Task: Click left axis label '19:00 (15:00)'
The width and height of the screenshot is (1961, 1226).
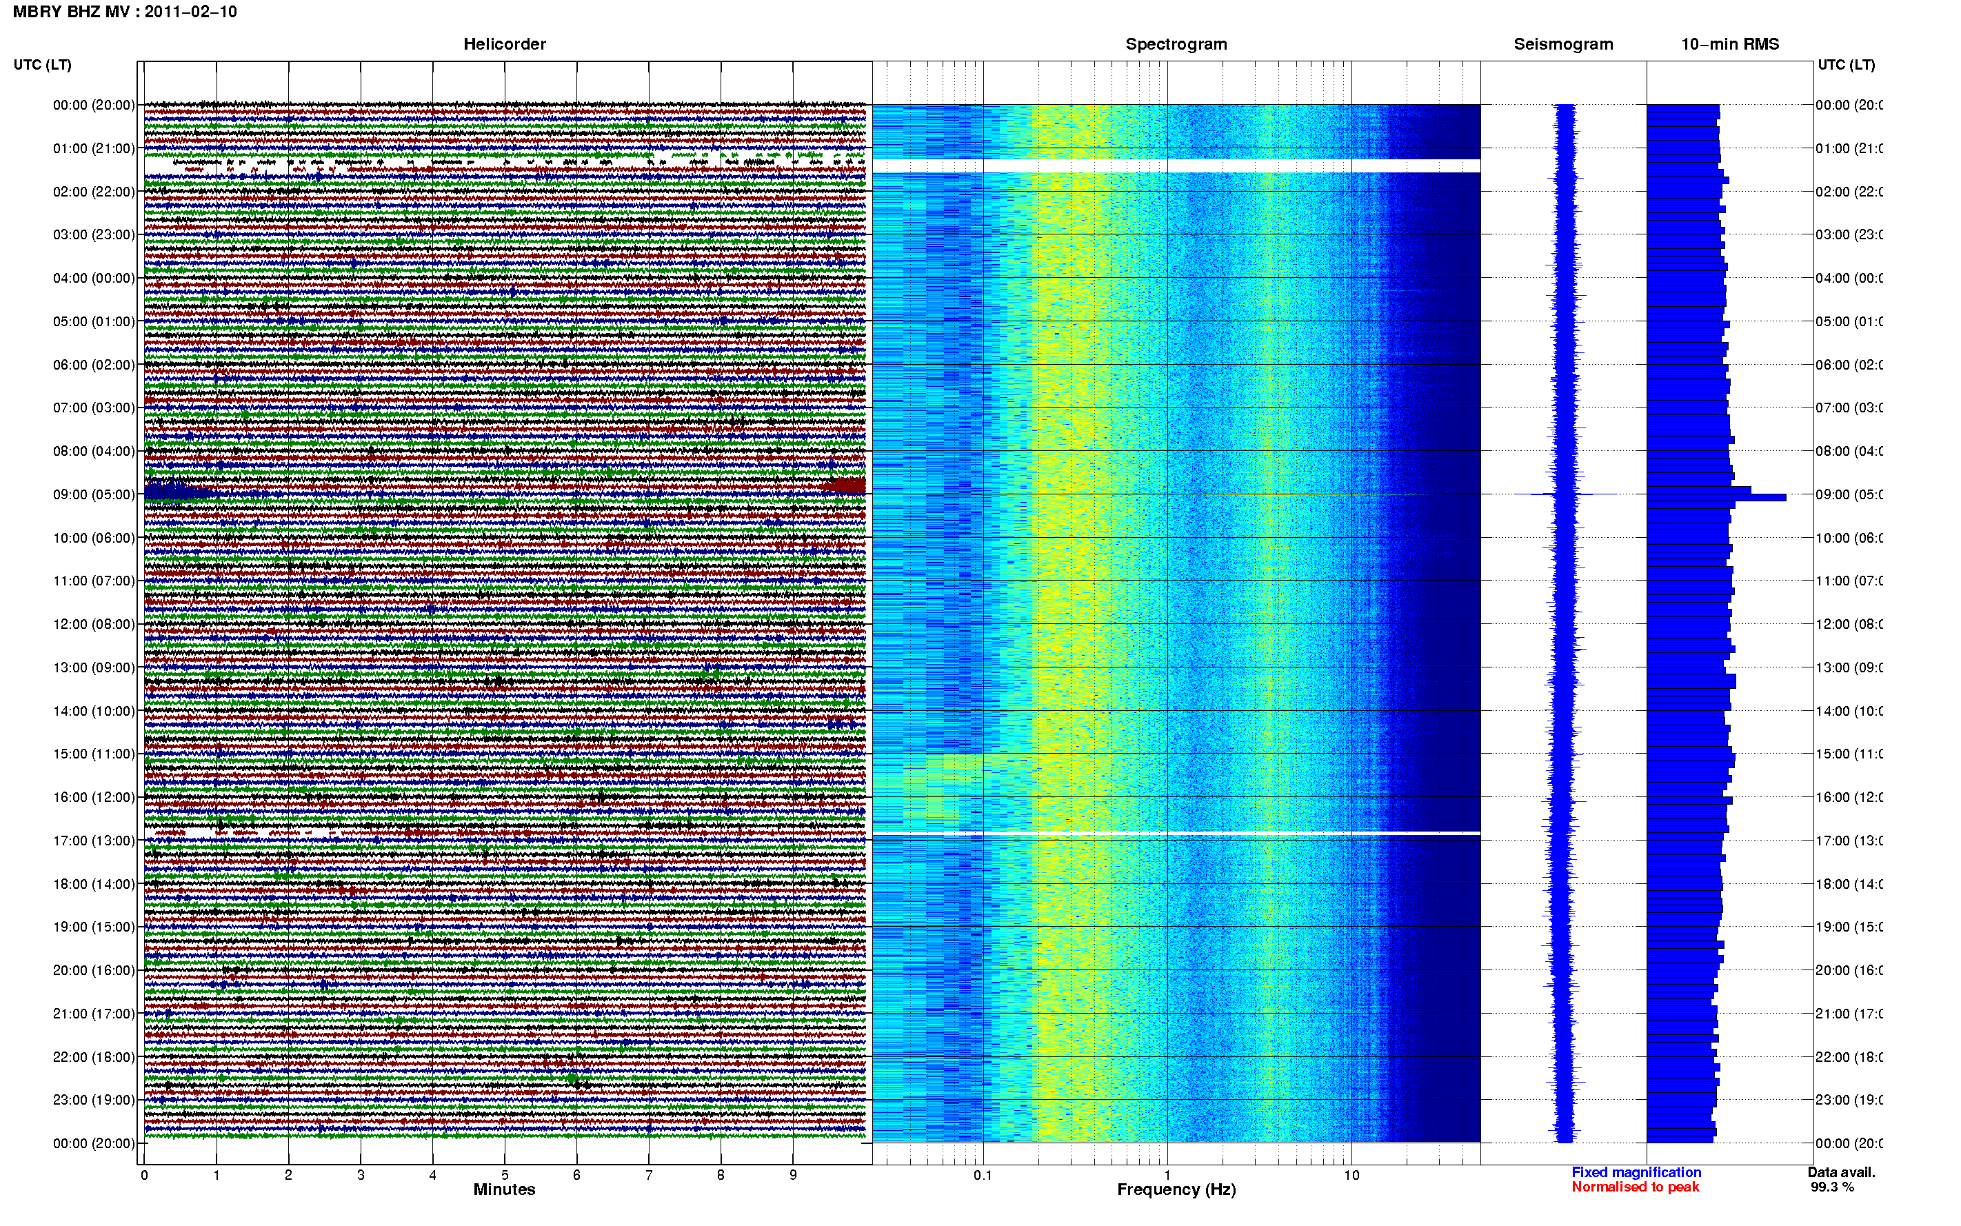Action: click(x=94, y=927)
